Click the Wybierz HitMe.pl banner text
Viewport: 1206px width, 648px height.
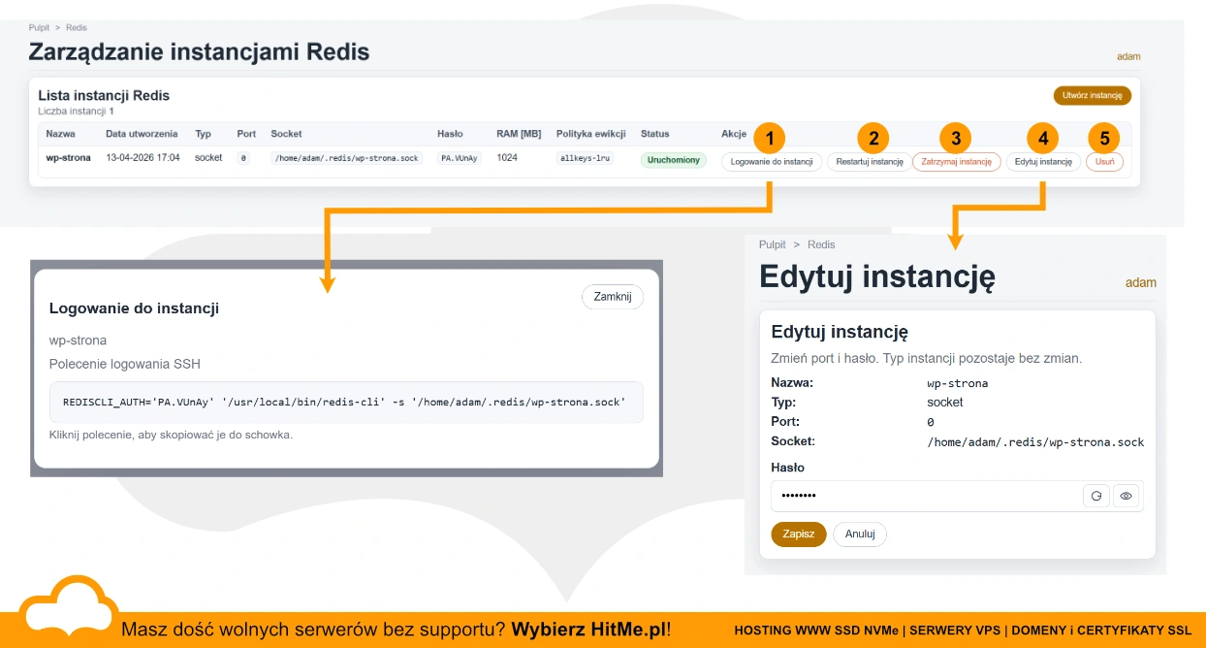590,630
